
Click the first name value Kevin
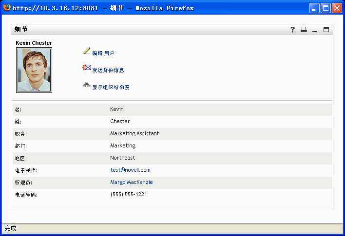coord(117,109)
